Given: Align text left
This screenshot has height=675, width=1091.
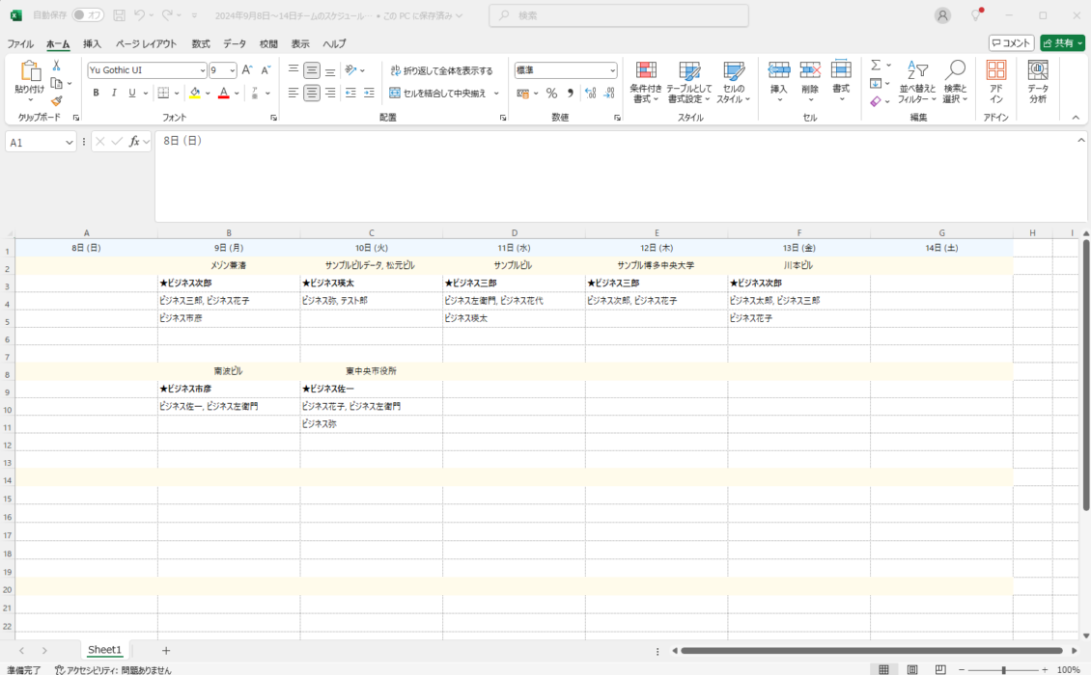Looking at the screenshot, I should pyautogui.click(x=294, y=93).
